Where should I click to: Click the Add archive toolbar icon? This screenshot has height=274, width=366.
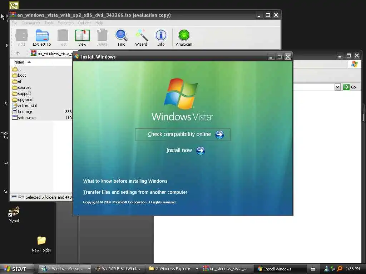(x=21, y=38)
